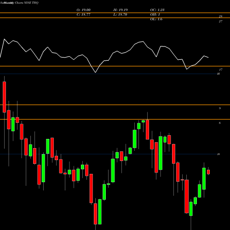Select the first tall red candle at chart's left

(4, 97)
